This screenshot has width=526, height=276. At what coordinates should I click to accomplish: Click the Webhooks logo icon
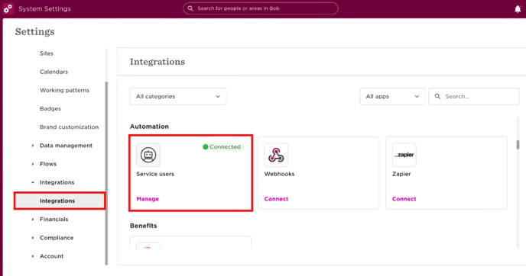276,155
